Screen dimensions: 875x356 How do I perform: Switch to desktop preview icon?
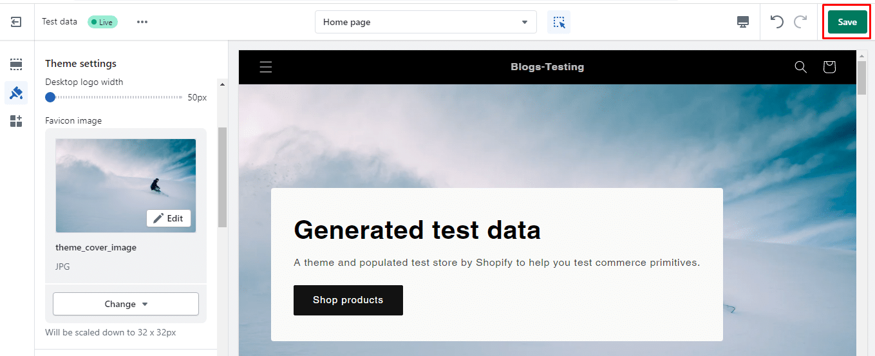[x=743, y=22]
